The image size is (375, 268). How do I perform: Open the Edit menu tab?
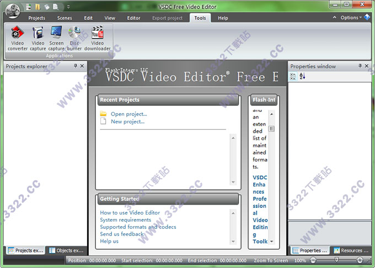click(x=88, y=18)
